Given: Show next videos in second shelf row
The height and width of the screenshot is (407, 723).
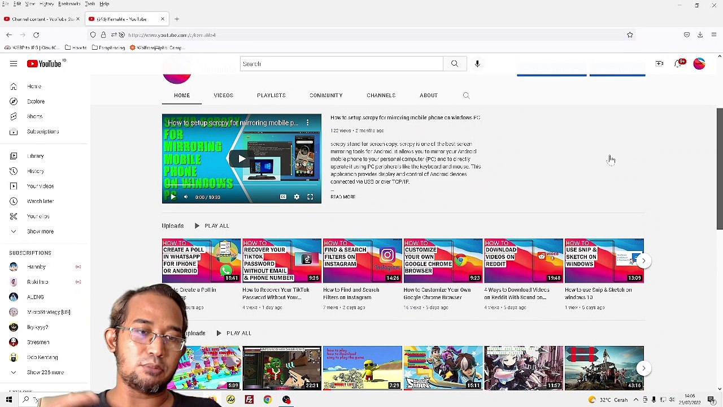Looking at the screenshot, I should pos(643,368).
